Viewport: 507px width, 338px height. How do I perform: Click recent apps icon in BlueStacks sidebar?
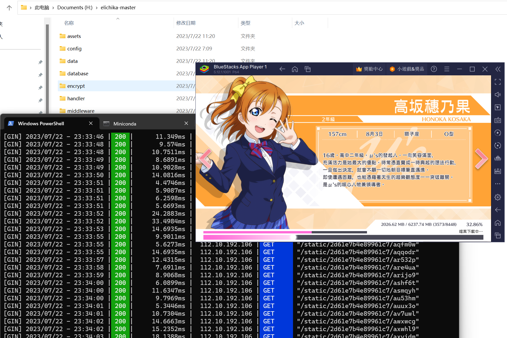[x=498, y=236]
